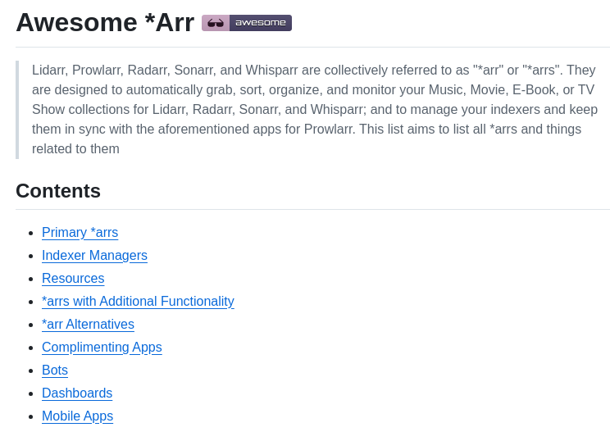Jump to *arrs with Additional Functionality
This screenshot has width=610, height=432.
[x=138, y=302]
